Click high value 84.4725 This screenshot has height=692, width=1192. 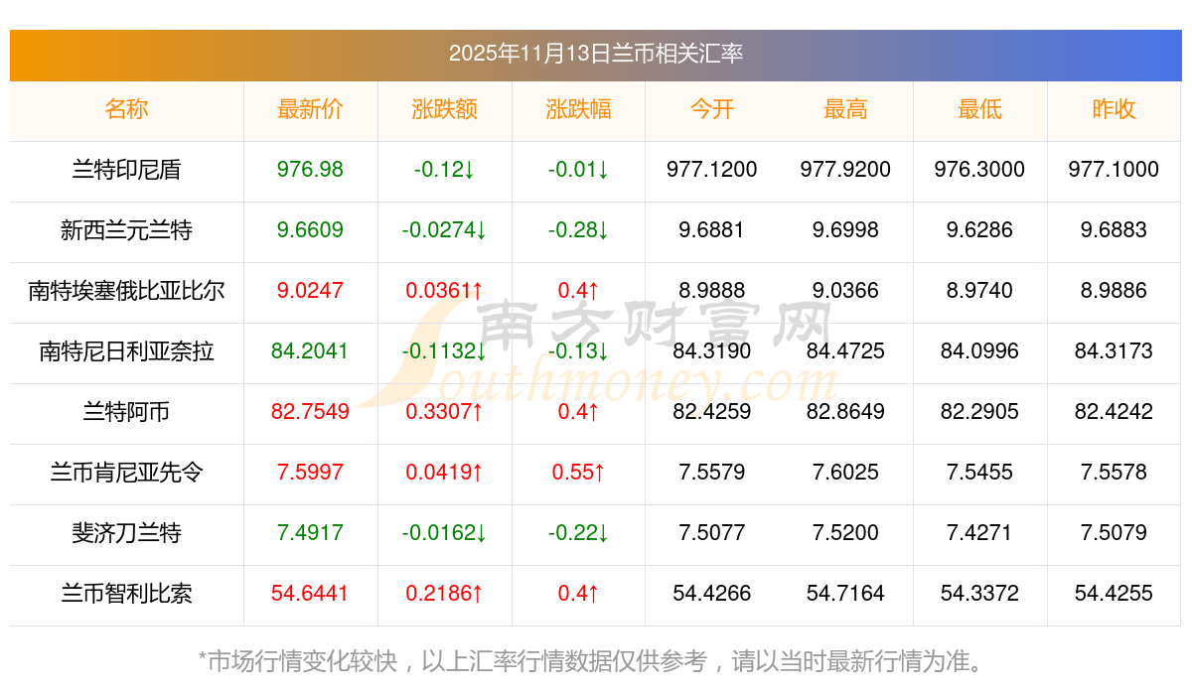click(845, 351)
